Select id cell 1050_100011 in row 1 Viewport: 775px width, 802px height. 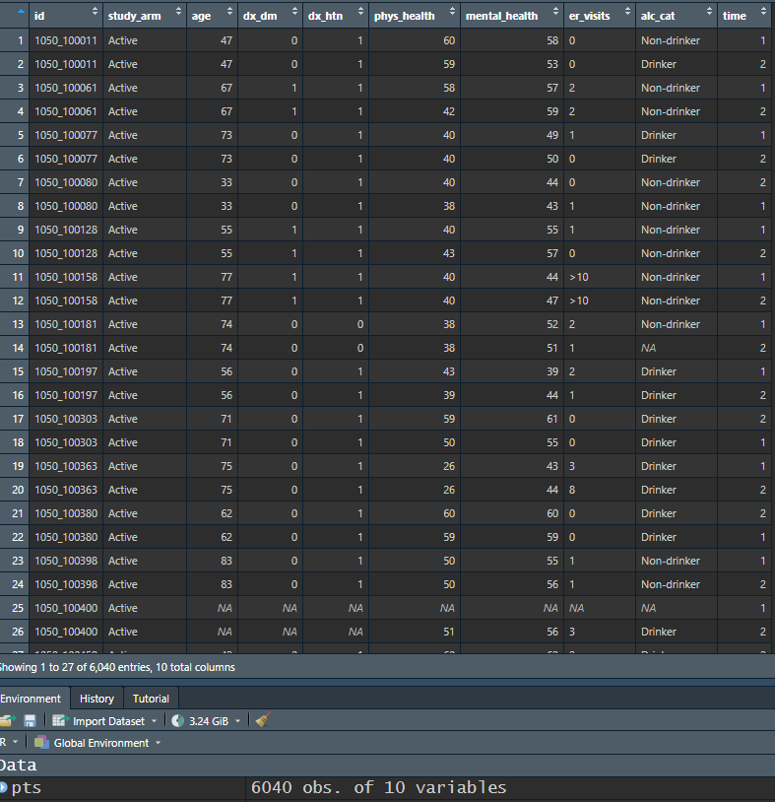coord(65,40)
